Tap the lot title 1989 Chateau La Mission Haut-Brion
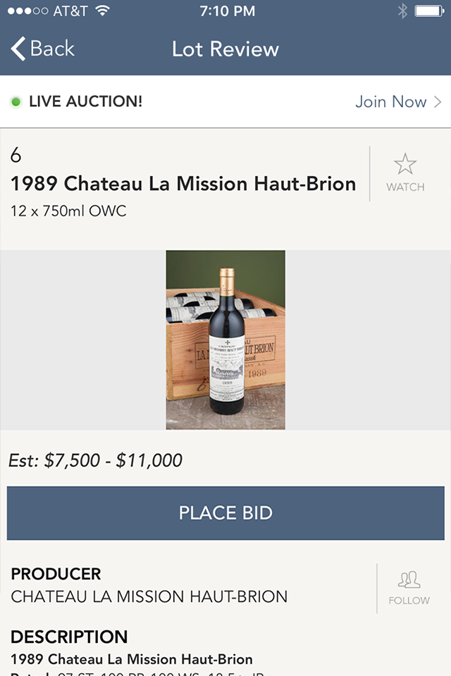The height and width of the screenshot is (676, 451). pyautogui.click(x=183, y=184)
